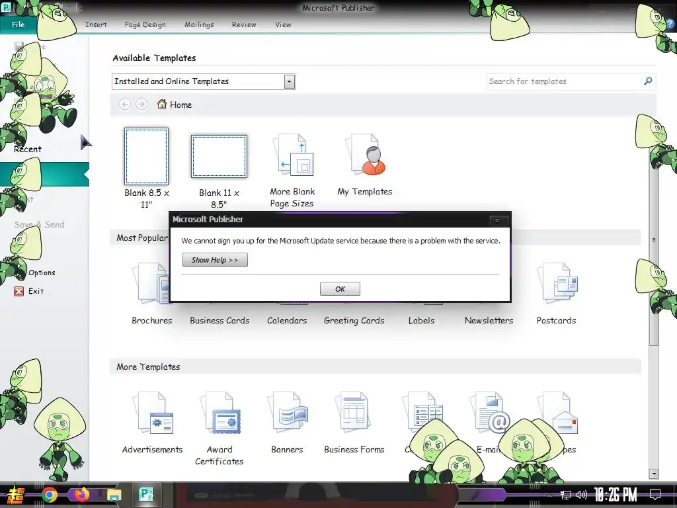Viewport: 677px width, 508px height.
Task: Click the Show Help >> button
Action: pos(215,260)
